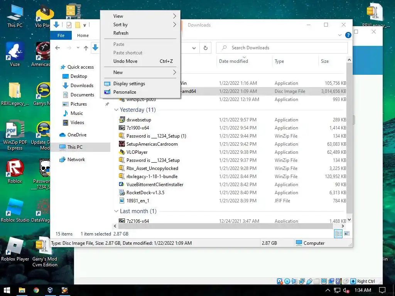Click the Explorer help question mark icon
395x296 pixels.
348,35
